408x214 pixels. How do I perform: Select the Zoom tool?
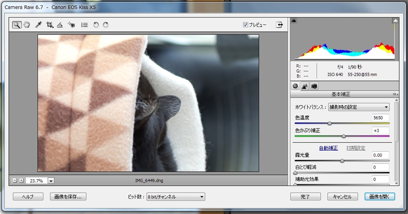[x=16, y=25]
